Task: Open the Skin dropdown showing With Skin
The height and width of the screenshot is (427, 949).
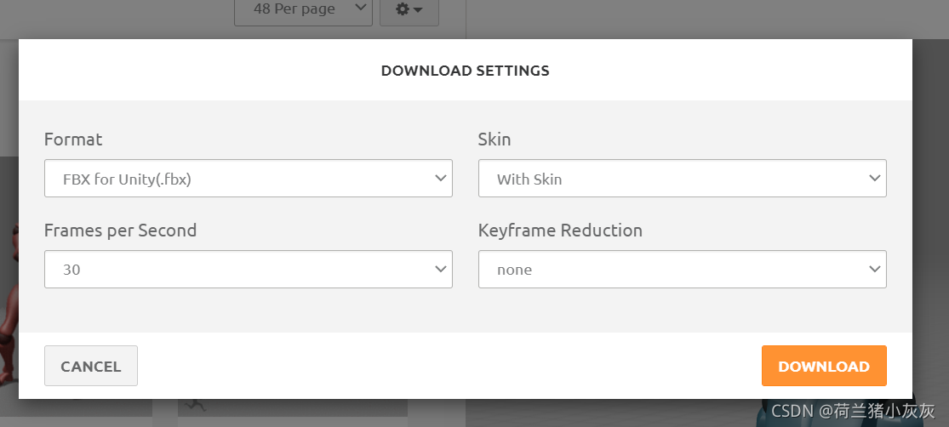Action: pos(682,178)
